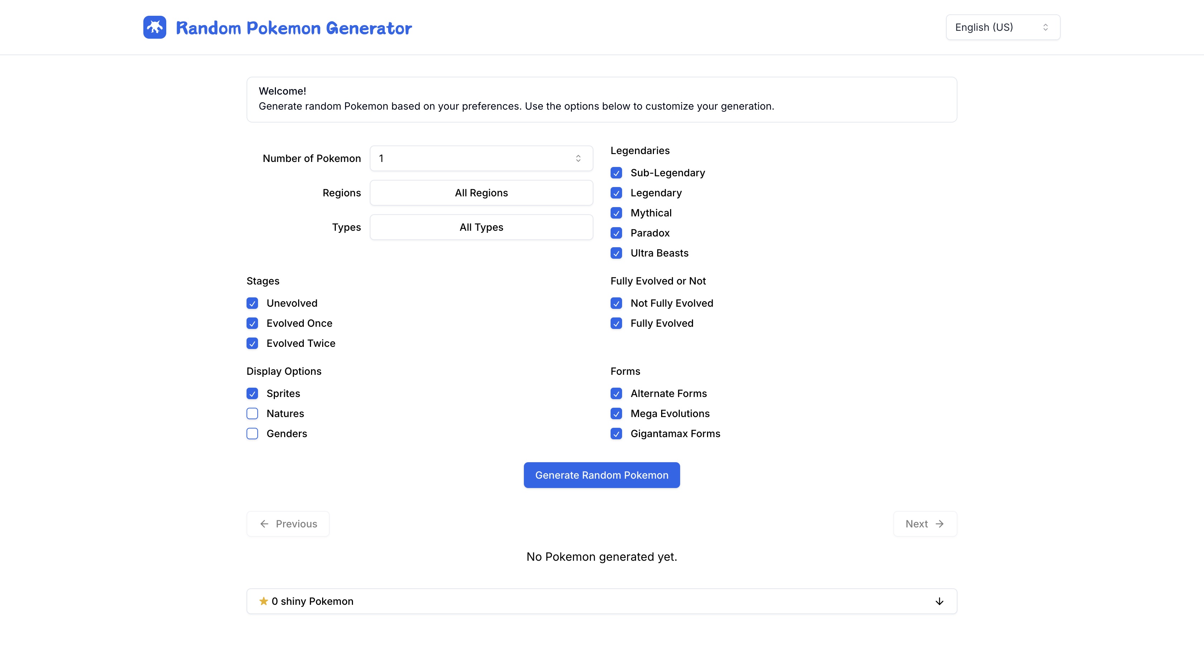Uncheck the Ultra Beasts checkbox
The height and width of the screenshot is (665, 1204).
[616, 253]
